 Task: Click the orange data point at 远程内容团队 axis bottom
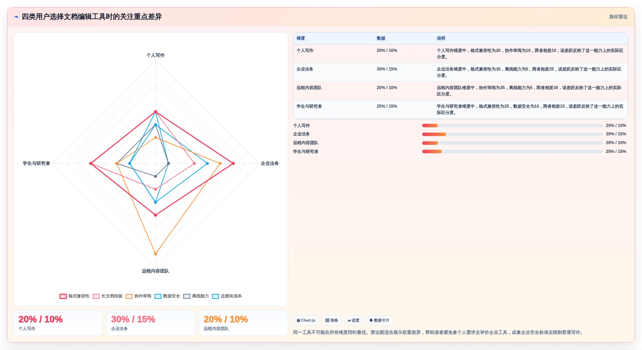tap(155, 254)
